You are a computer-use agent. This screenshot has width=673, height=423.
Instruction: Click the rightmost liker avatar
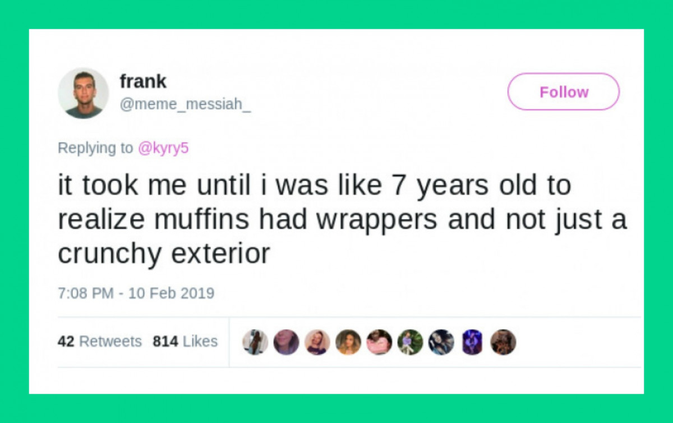pyautogui.click(x=503, y=342)
